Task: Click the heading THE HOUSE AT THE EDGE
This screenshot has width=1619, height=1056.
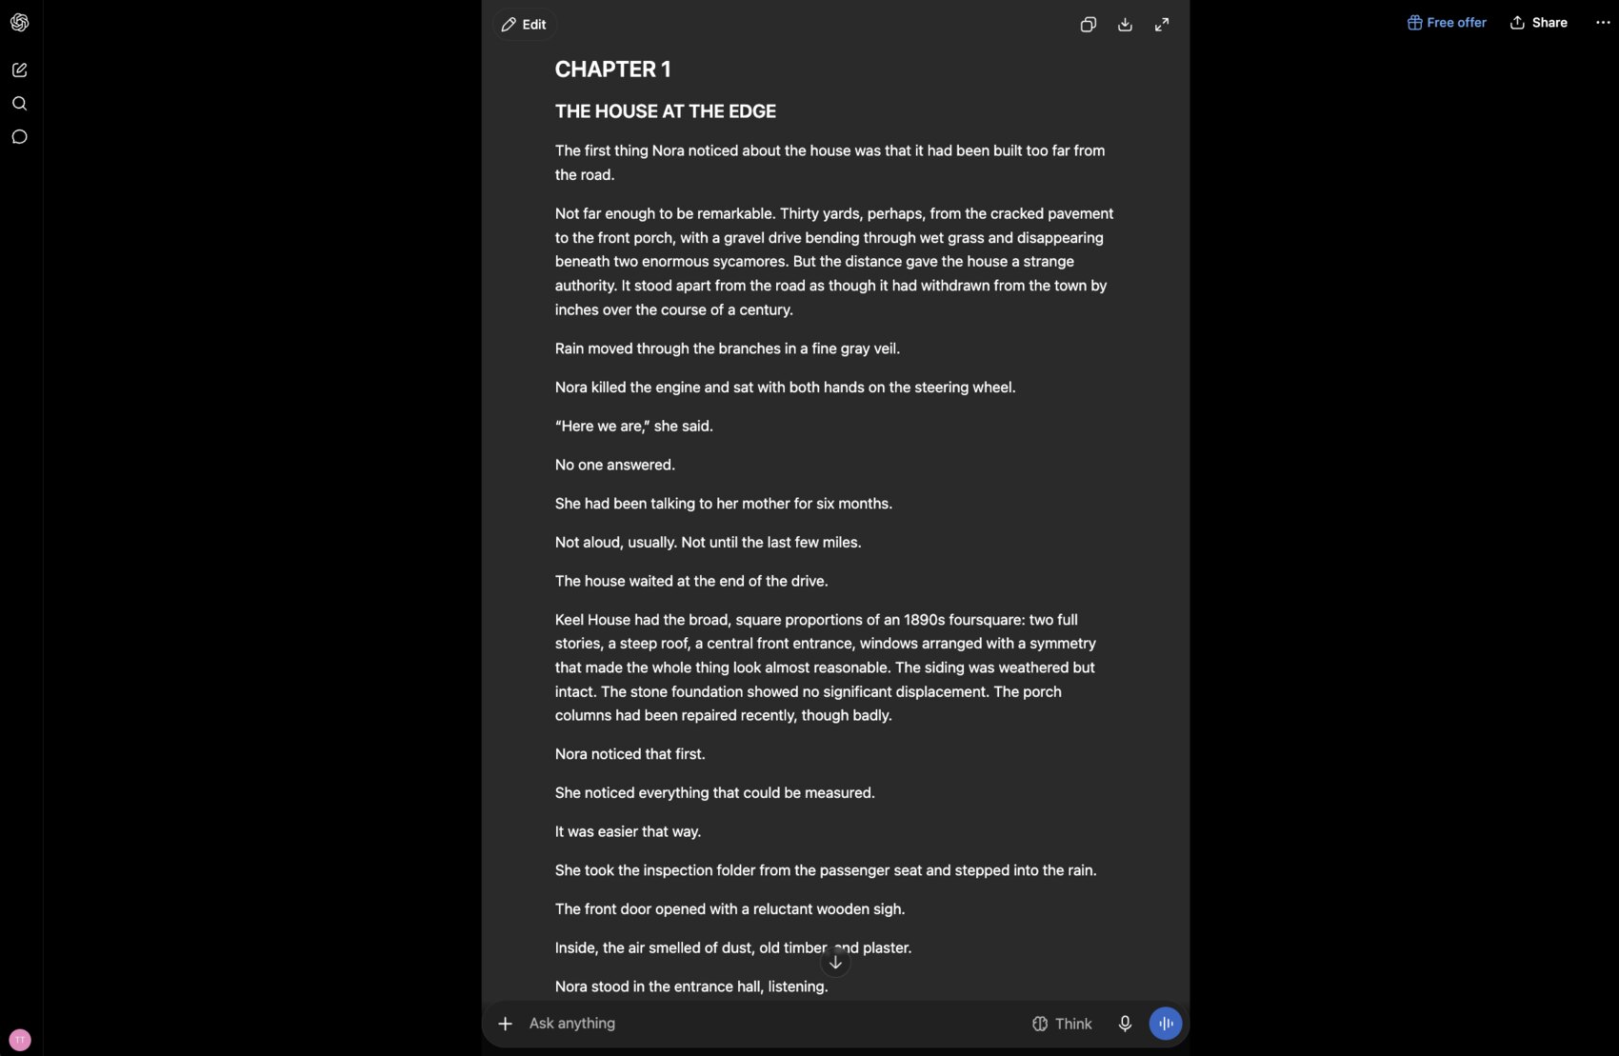Action: (x=665, y=111)
